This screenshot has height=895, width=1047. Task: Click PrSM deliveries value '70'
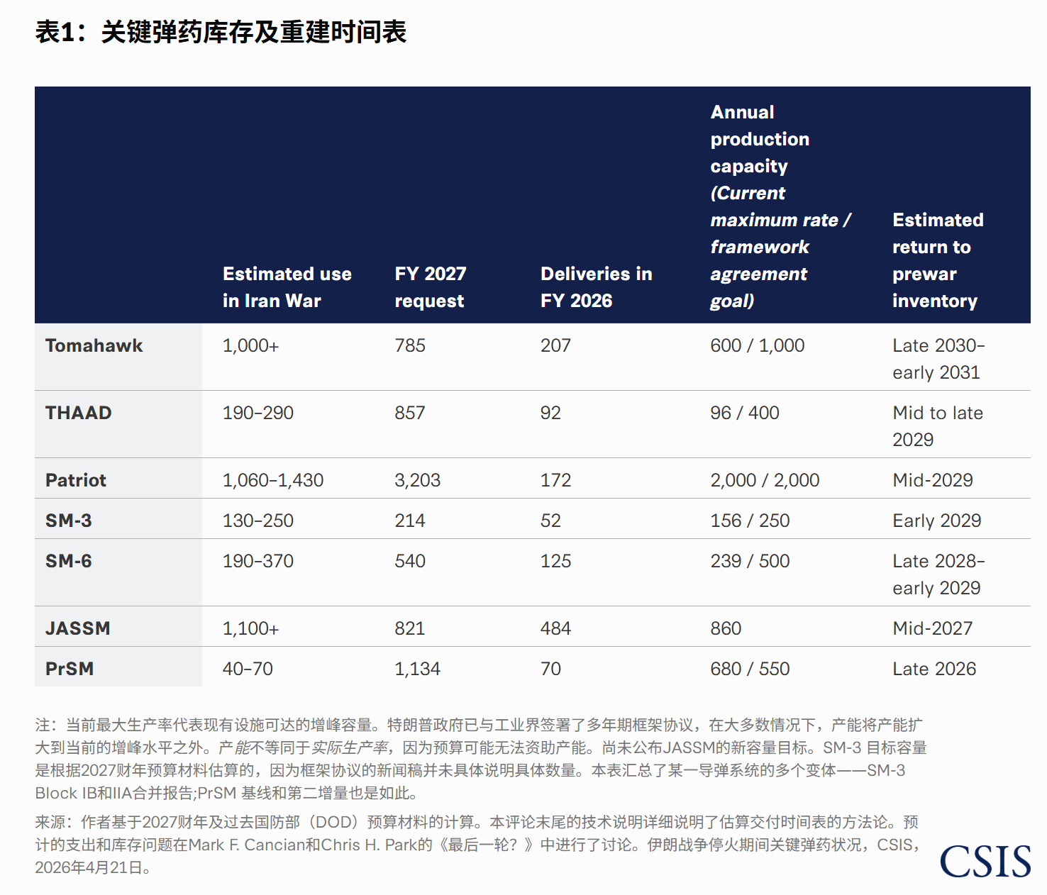click(x=550, y=669)
